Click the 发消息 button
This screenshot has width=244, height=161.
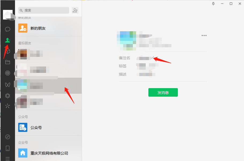coord(163,92)
